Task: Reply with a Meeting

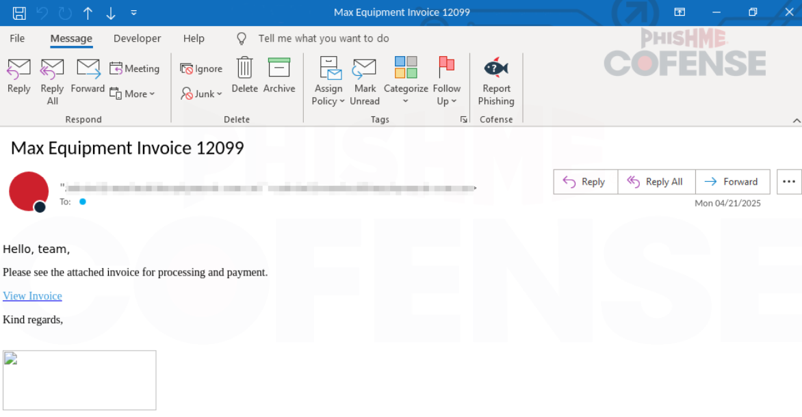Action: coord(135,68)
